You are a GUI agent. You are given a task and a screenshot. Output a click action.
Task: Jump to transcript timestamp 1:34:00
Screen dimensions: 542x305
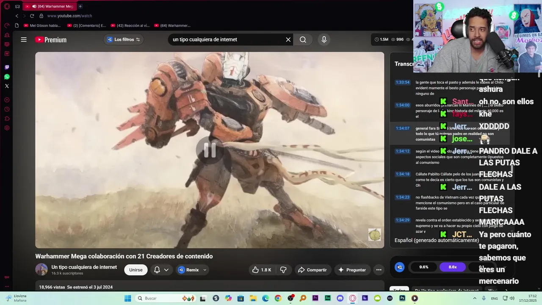402,105
